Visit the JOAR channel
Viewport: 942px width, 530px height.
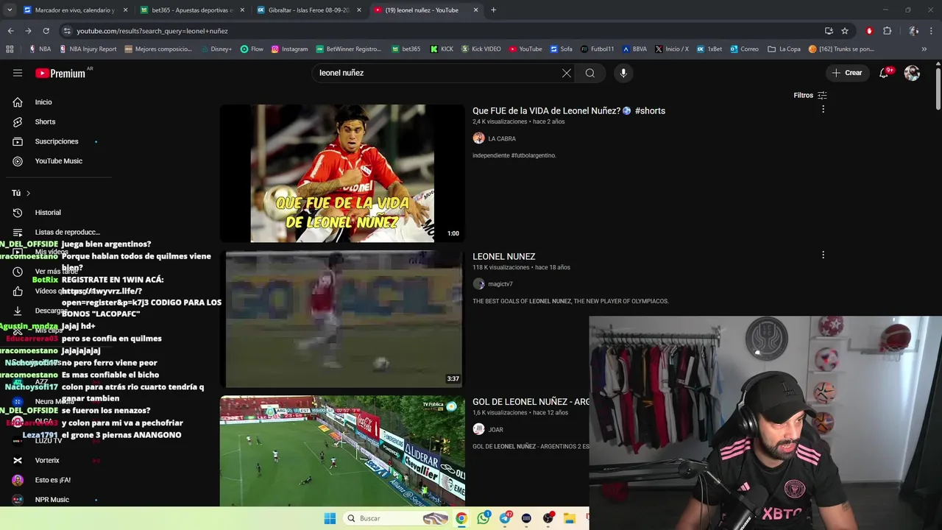(x=496, y=430)
